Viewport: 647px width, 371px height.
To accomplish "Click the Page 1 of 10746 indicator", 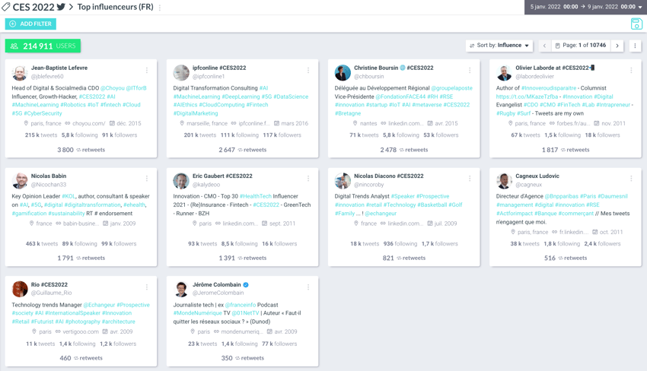I will (x=581, y=46).
